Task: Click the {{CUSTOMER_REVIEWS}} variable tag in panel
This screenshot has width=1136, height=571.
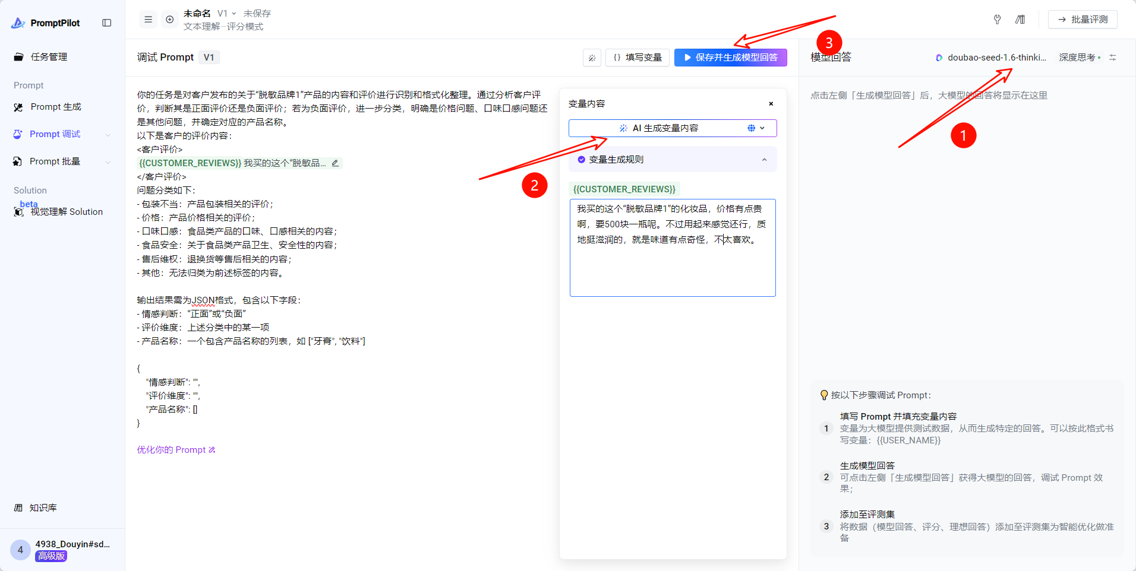Action: (624, 189)
